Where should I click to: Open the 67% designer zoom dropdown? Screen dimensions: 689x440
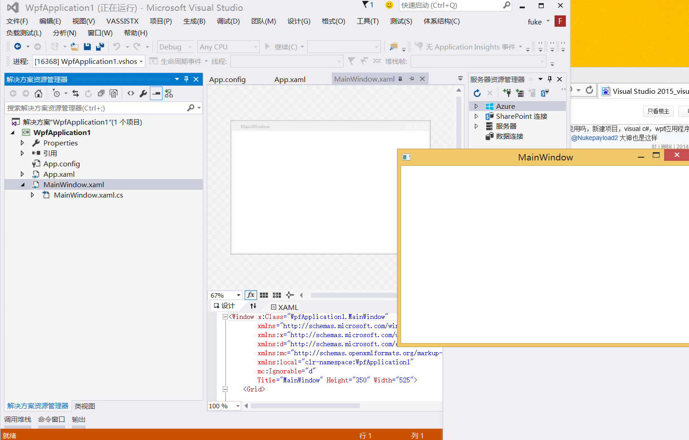pos(239,295)
